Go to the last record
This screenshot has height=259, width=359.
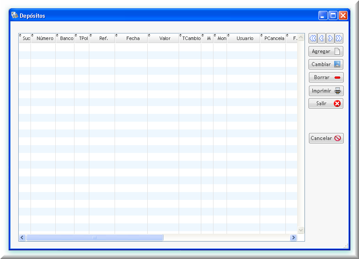[x=339, y=38]
